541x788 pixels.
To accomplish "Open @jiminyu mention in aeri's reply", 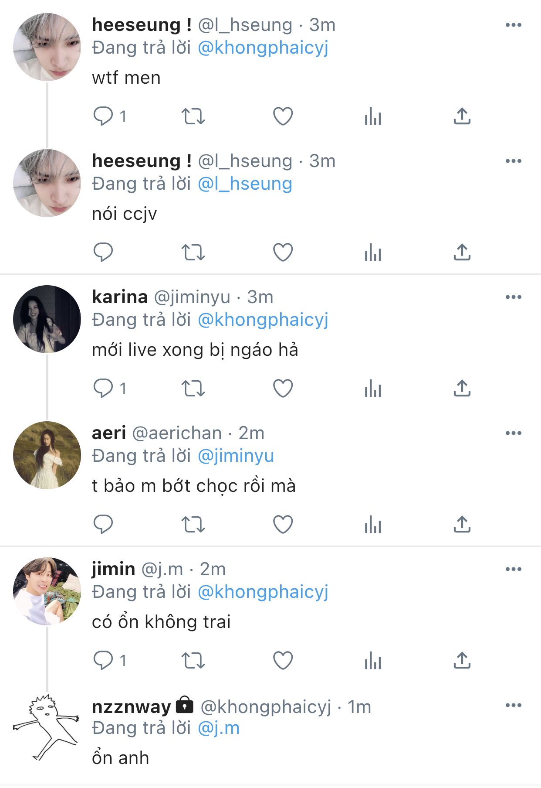I will click(236, 456).
